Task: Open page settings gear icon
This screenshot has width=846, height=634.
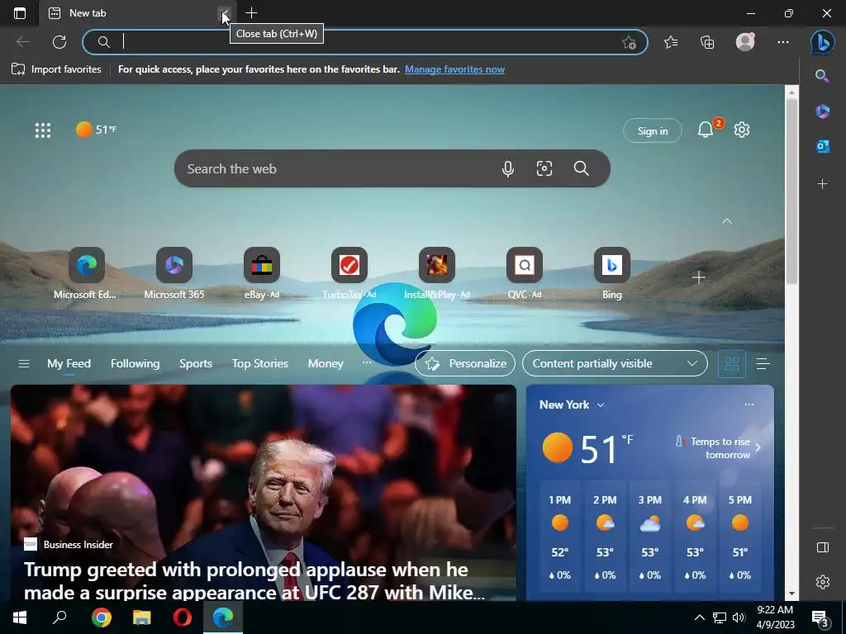Action: (x=742, y=130)
